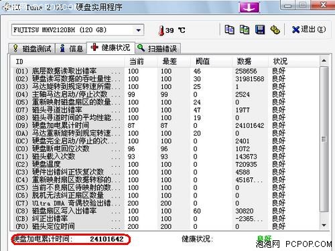The height and width of the screenshot is (251, 335).
Task: Select row (F0) 磁头定位时间
Action: 165,226
